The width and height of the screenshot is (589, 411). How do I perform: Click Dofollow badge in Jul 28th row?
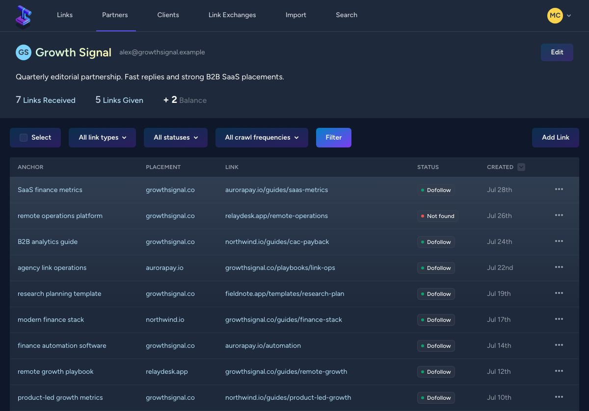436,190
